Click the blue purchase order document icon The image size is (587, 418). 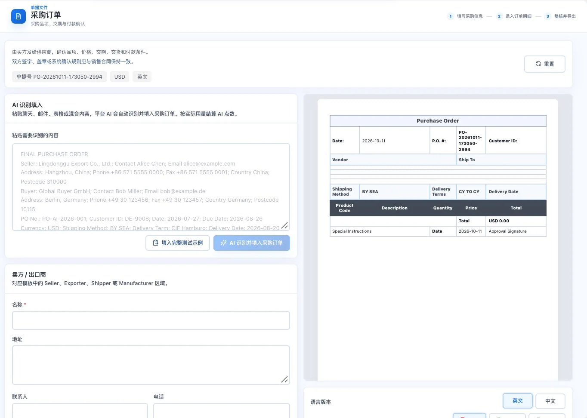[19, 16]
